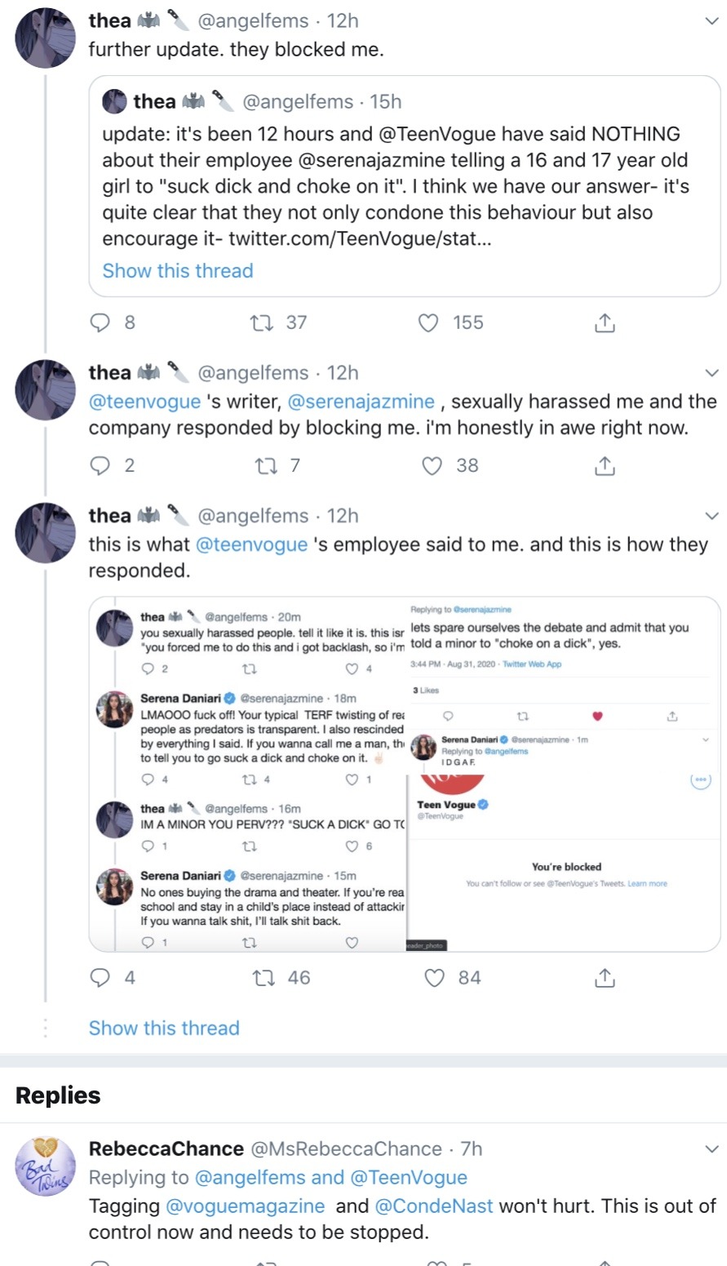The width and height of the screenshot is (727, 1266).
Task: Reply to the "further update. they blocked me" tweet
Action: click(100, 323)
